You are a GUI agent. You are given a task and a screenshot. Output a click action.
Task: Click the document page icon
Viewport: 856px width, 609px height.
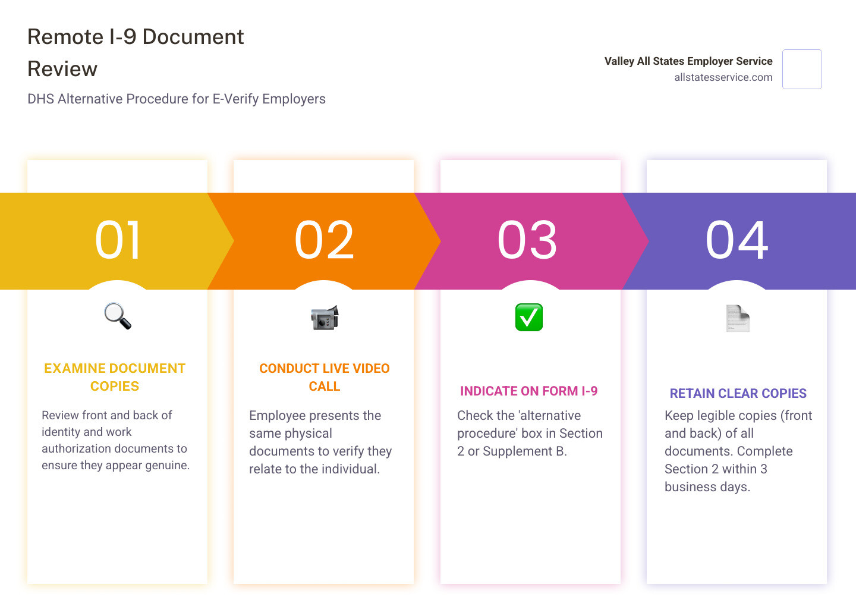pyautogui.click(x=737, y=319)
